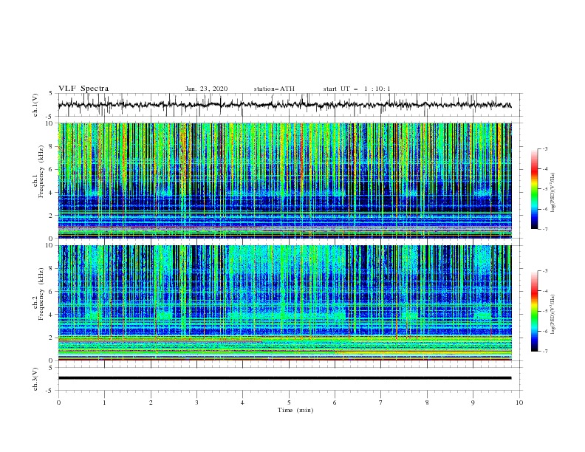Click the ch.2 spectrogram panel
Screen dimensions: 585x452
click(x=284, y=303)
